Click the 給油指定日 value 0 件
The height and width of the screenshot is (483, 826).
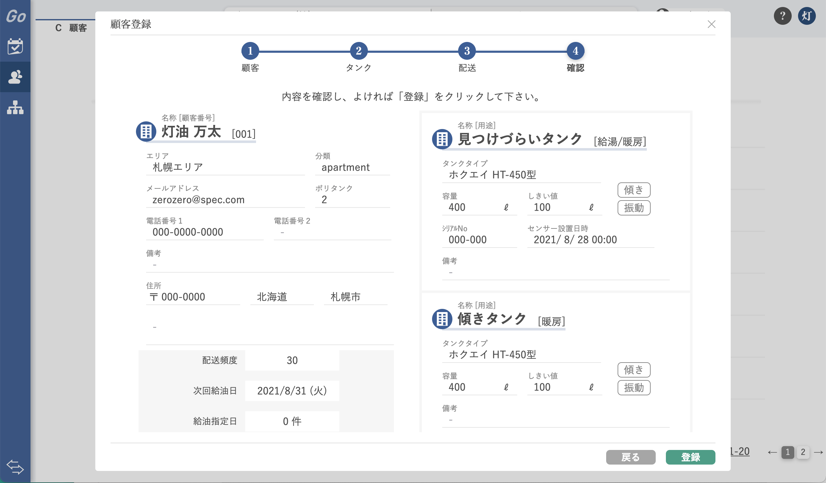(x=292, y=421)
